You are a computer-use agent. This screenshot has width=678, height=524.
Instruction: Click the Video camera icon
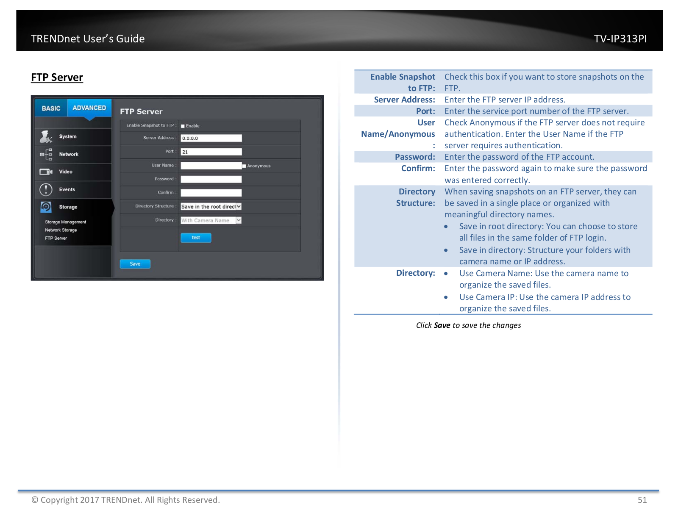coord(46,172)
